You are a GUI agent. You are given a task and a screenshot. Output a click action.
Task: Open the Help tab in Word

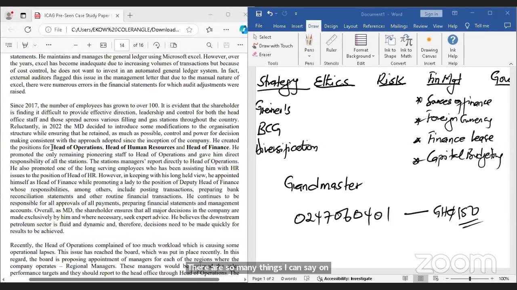tap(453, 26)
